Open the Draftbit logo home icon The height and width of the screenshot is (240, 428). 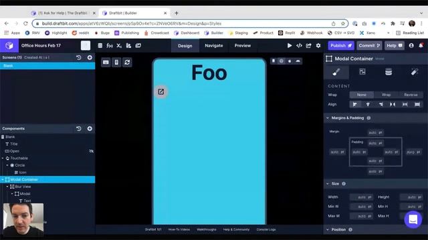(9, 45)
